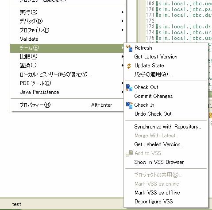The width and height of the screenshot is (212, 210).
Task: Expand the デバッグ(D) submenu arrow
Action: click(122, 21)
